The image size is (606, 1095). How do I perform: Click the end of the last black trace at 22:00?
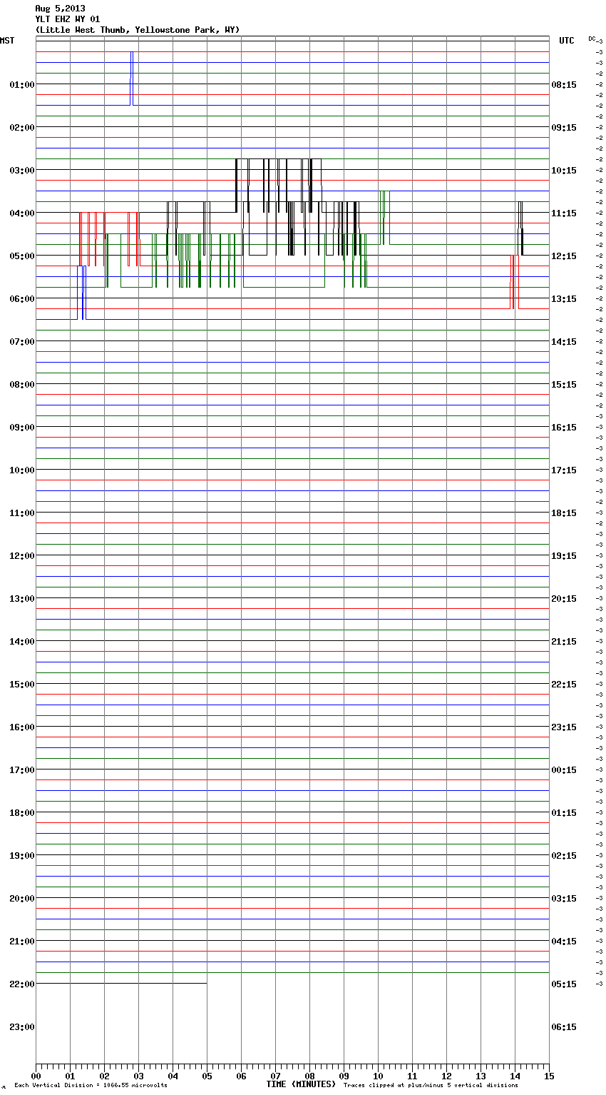207,984
